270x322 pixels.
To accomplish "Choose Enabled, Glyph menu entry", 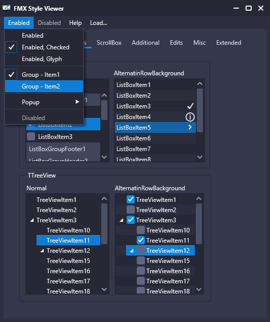I will [x=44, y=59].
